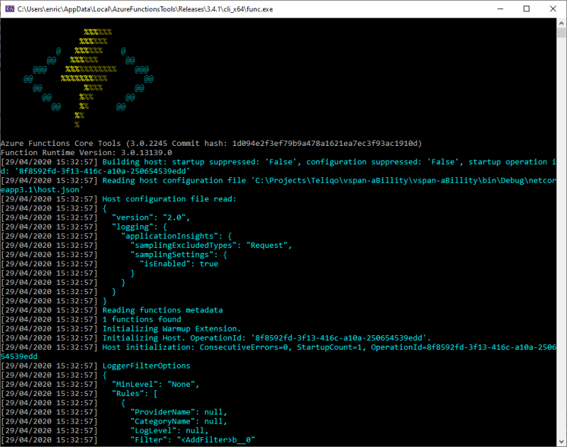Viewport: 567px width, 447px height.
Task: Click the 'Azure Functions Core Tools' version line
Action: pyautogui.click(x=211, y=144)
